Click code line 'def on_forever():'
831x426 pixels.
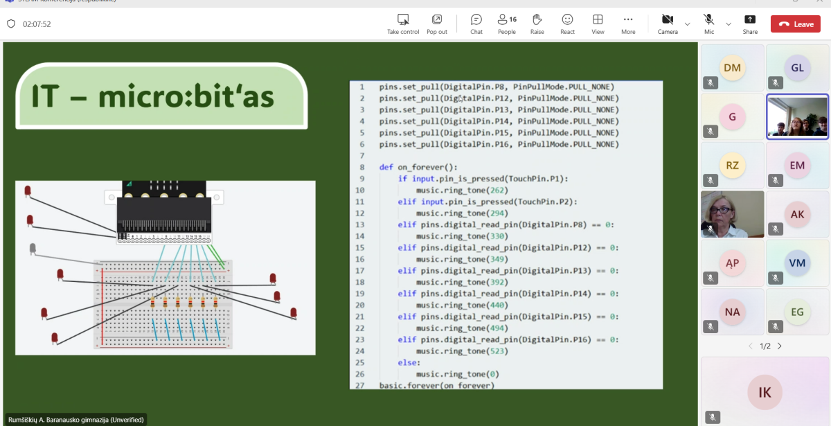point(418,167)
